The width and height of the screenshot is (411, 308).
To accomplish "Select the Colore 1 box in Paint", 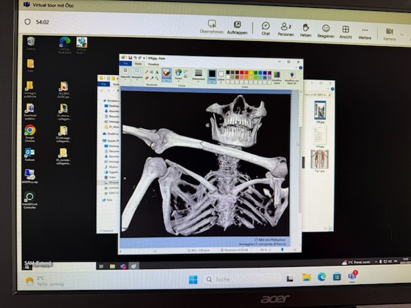I will 212,76.
